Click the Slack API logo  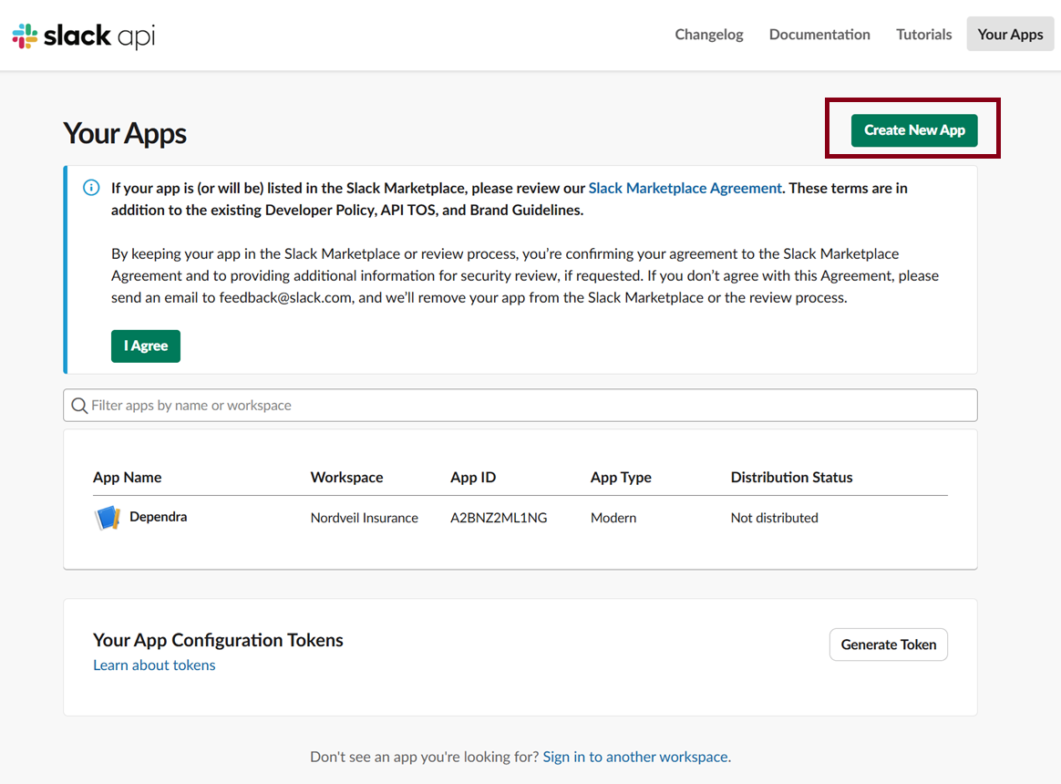coord(84,36)
